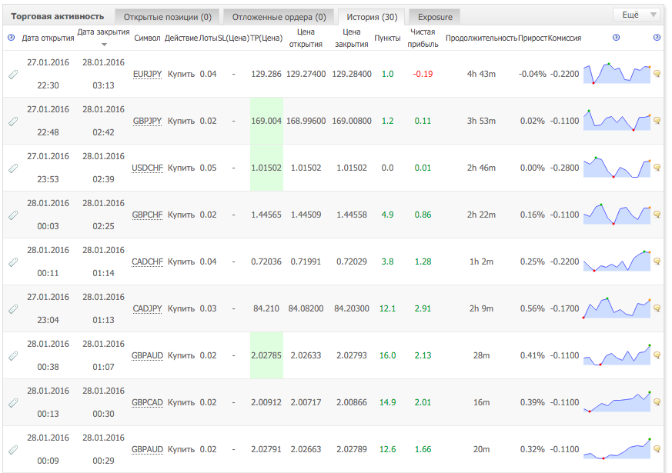This screenshot has width=672, height=473.
Task: Sort by Пункты column header
Action: point(387,38)
